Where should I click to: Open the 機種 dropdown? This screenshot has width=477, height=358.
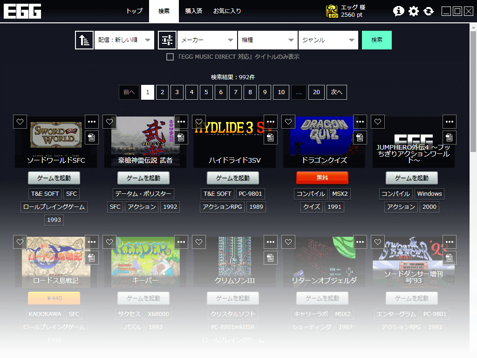coord(267,40)
